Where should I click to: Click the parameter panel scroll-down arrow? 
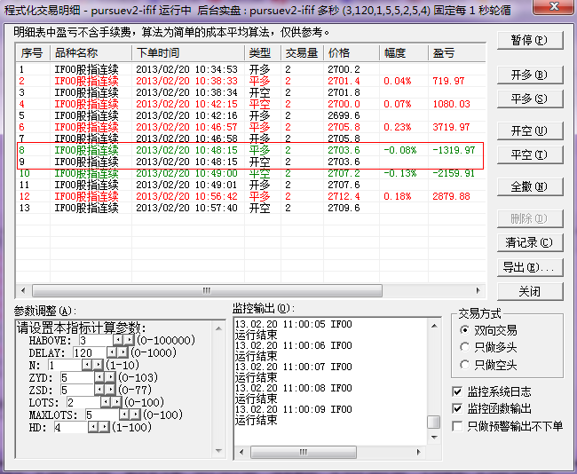pos(218,450)
